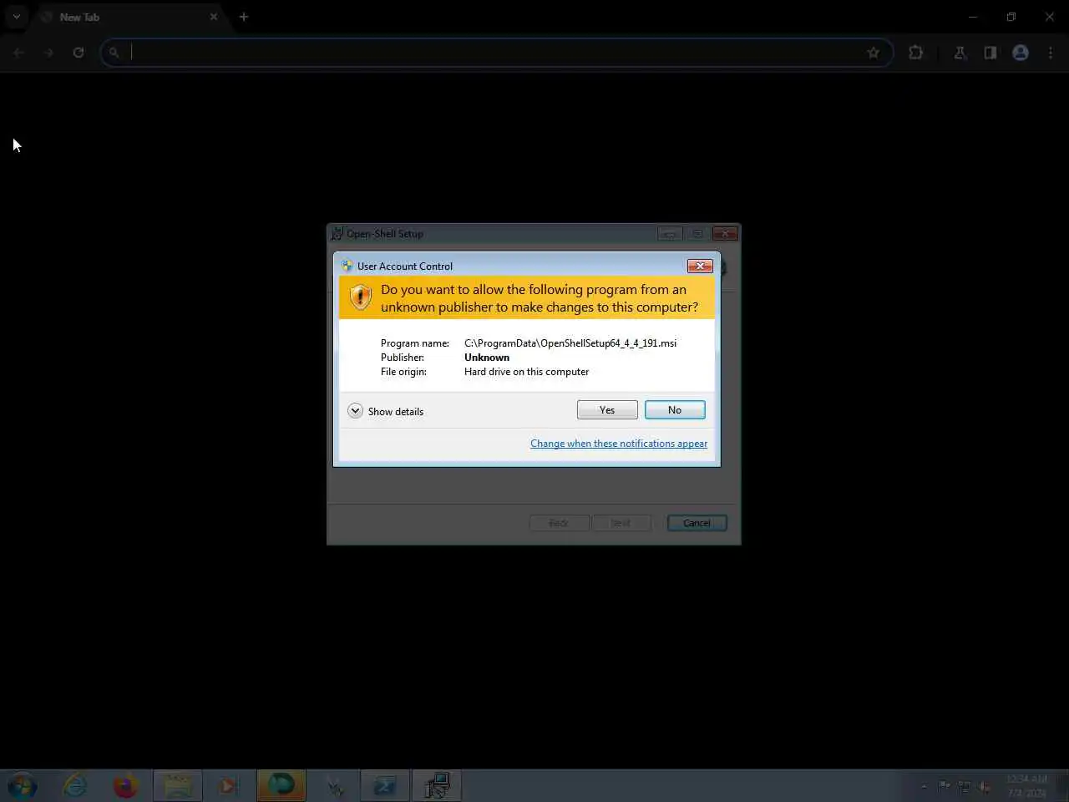
Task: Click the volume tray icon
Action: tap(985, 786)
